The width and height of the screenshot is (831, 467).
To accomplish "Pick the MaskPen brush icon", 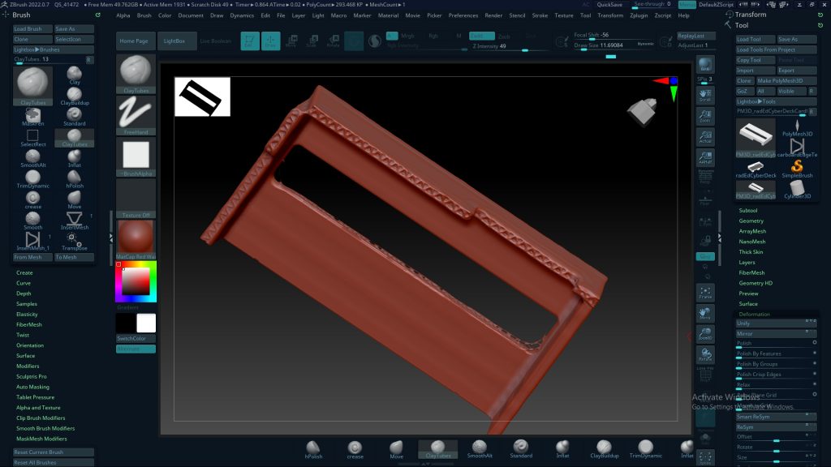I will (32, 117).
